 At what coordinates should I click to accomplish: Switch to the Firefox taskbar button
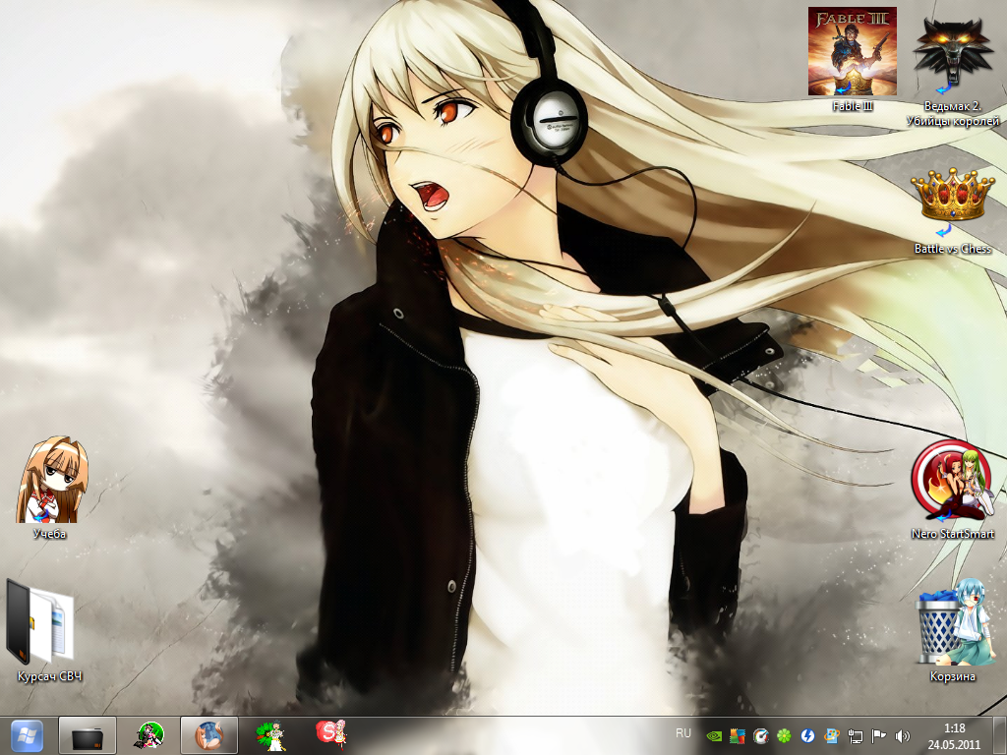[209, 735]
